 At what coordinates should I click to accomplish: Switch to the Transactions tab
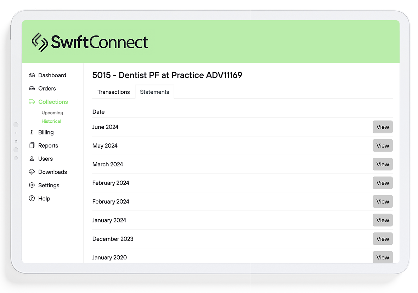[113, 92]
